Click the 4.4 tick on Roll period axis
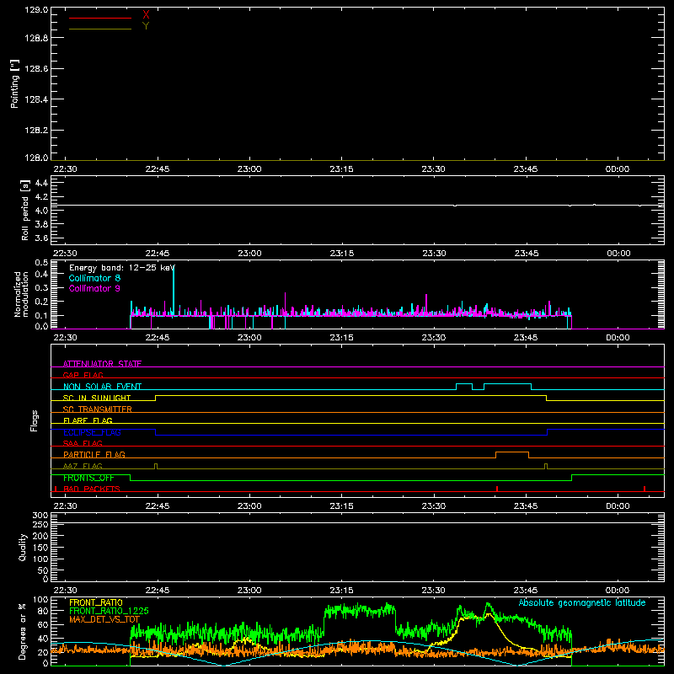 pyautogui.click(x=41, y=183)
